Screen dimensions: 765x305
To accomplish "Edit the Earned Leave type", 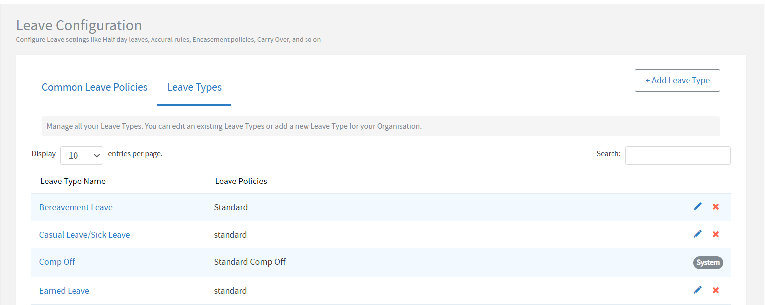I will (698, 290).
